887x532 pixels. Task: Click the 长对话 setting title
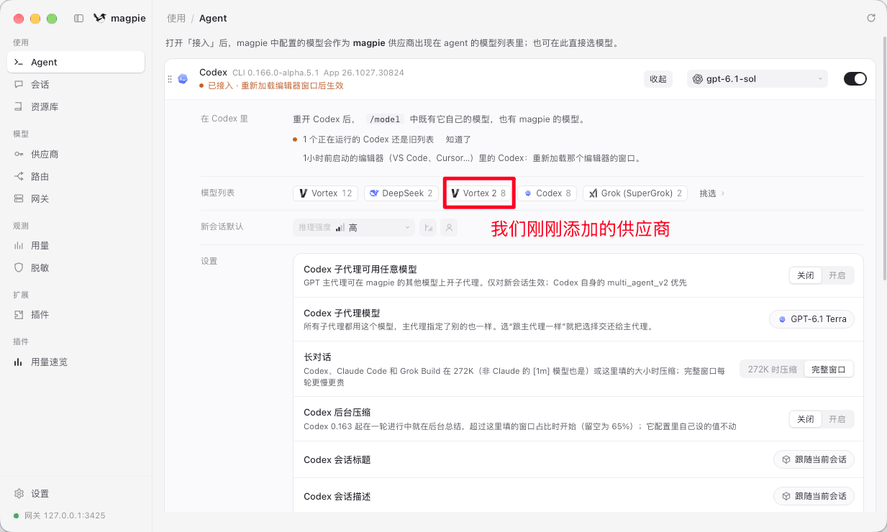coord(317,357)
